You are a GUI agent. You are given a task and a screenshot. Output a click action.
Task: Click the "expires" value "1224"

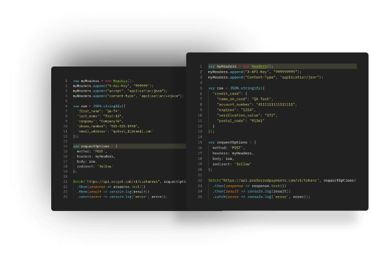(x=248, y=110)
